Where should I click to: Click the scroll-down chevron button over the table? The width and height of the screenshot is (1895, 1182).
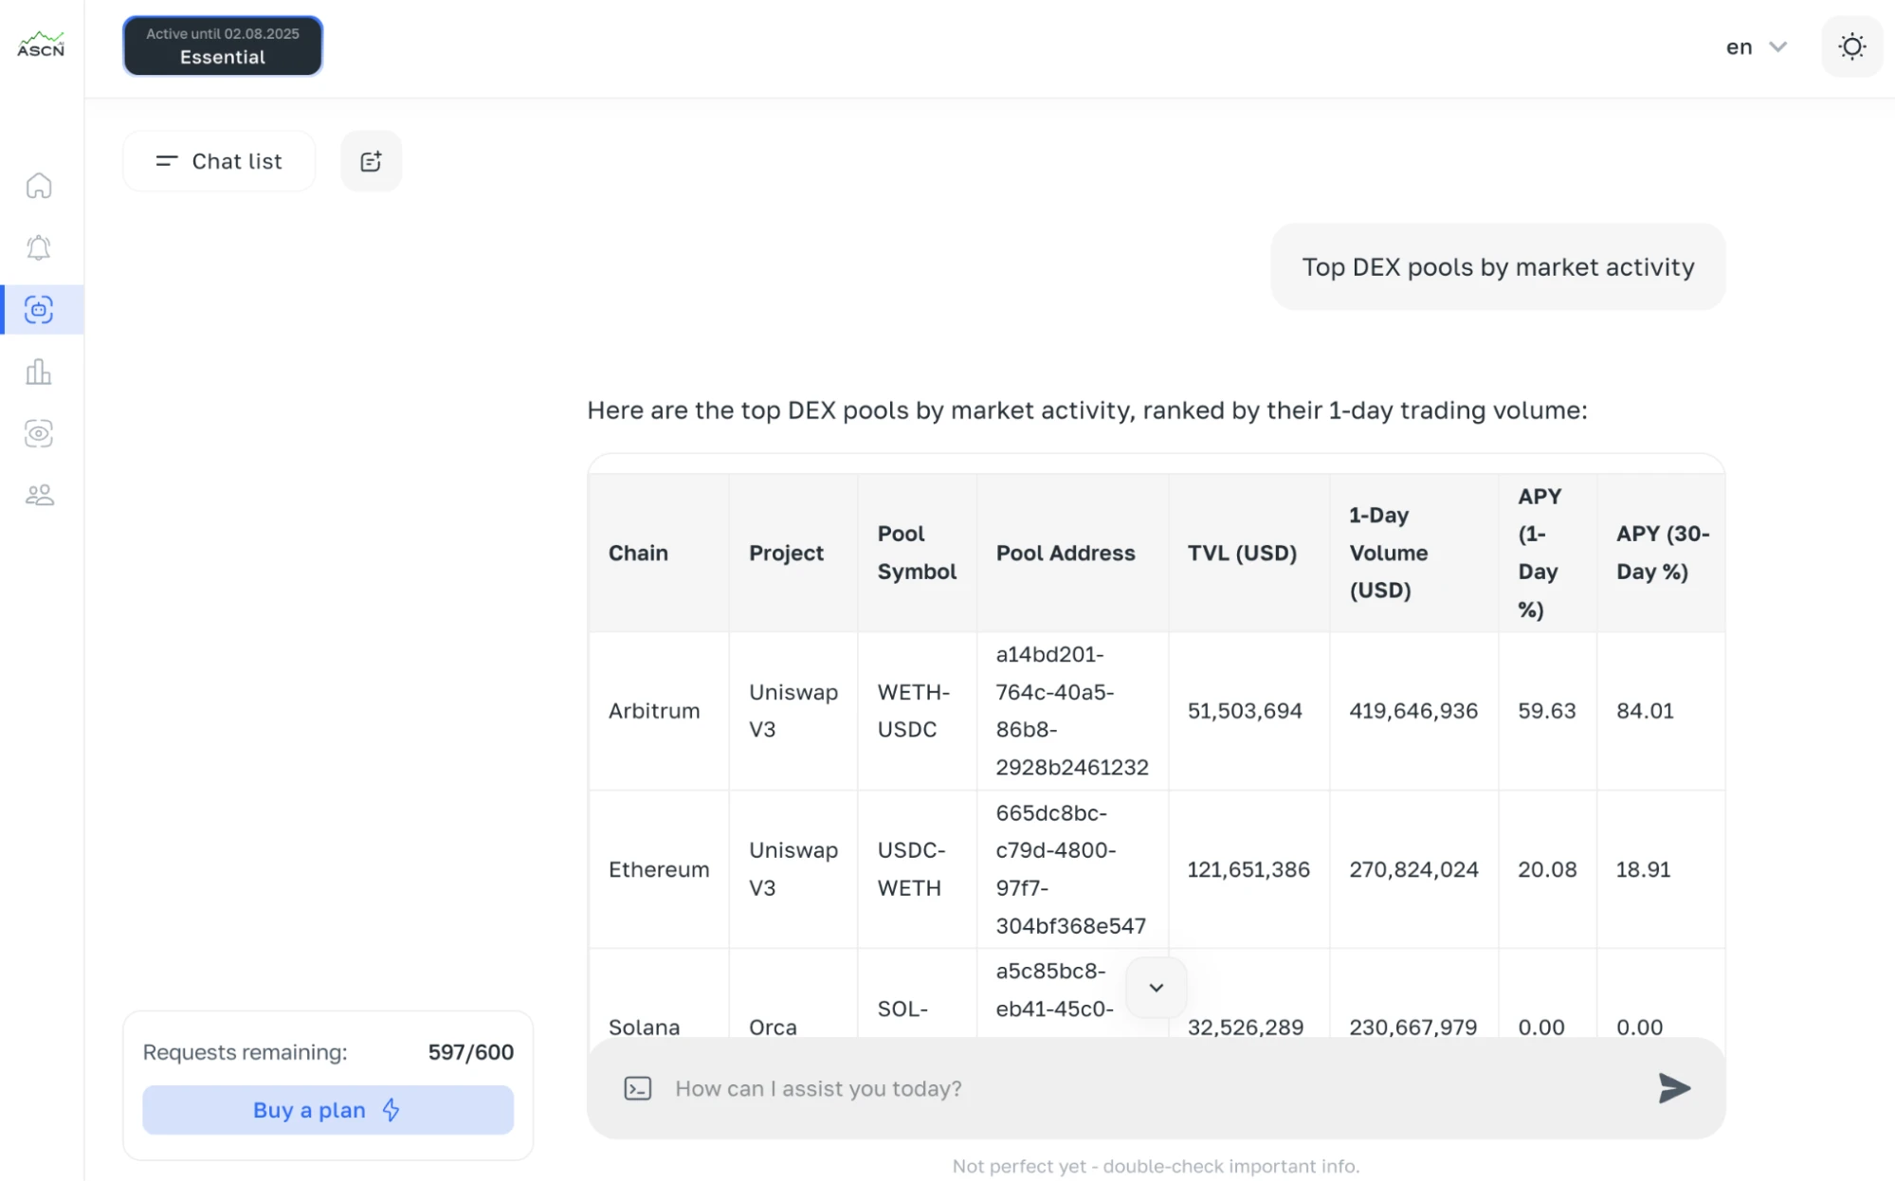coord(1156,987)
